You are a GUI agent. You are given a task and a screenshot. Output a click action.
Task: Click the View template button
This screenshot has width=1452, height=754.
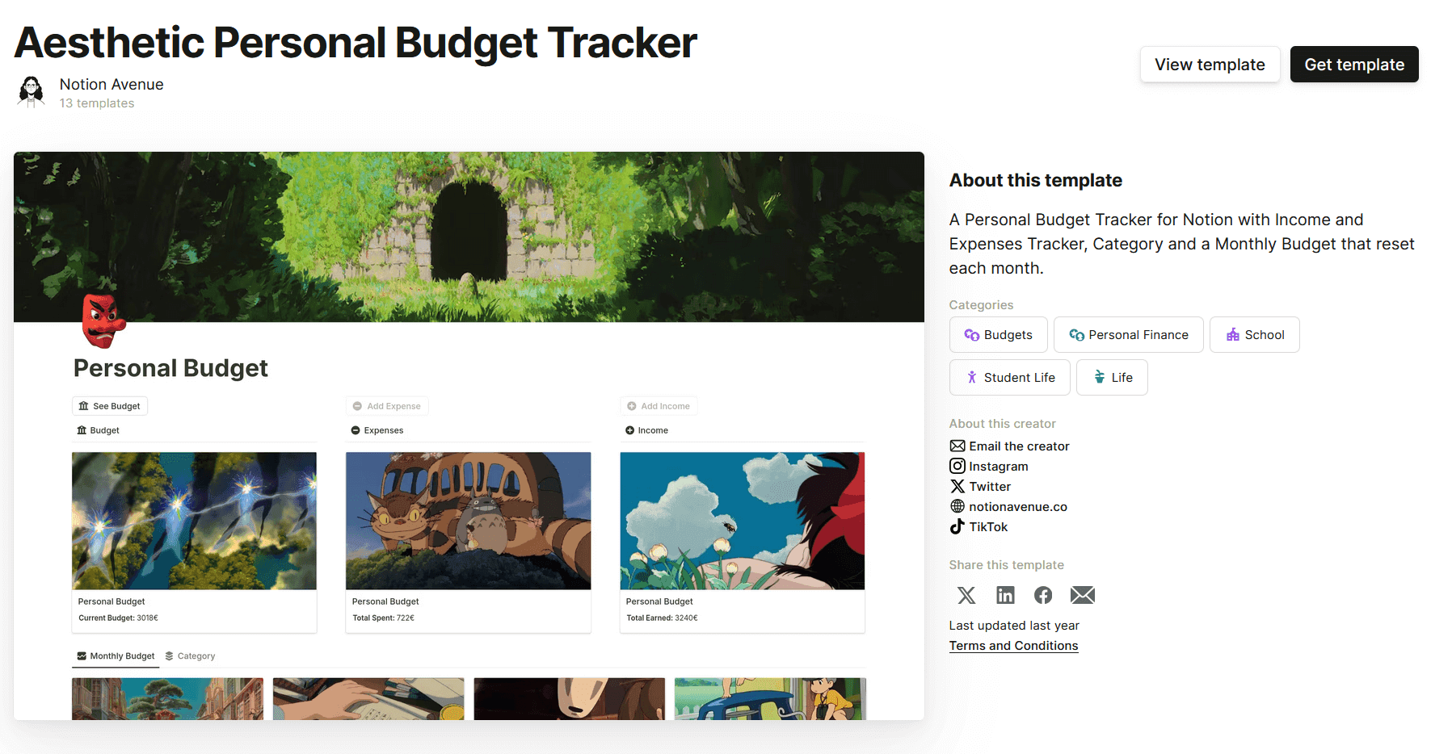click(x=1210, y=65)
